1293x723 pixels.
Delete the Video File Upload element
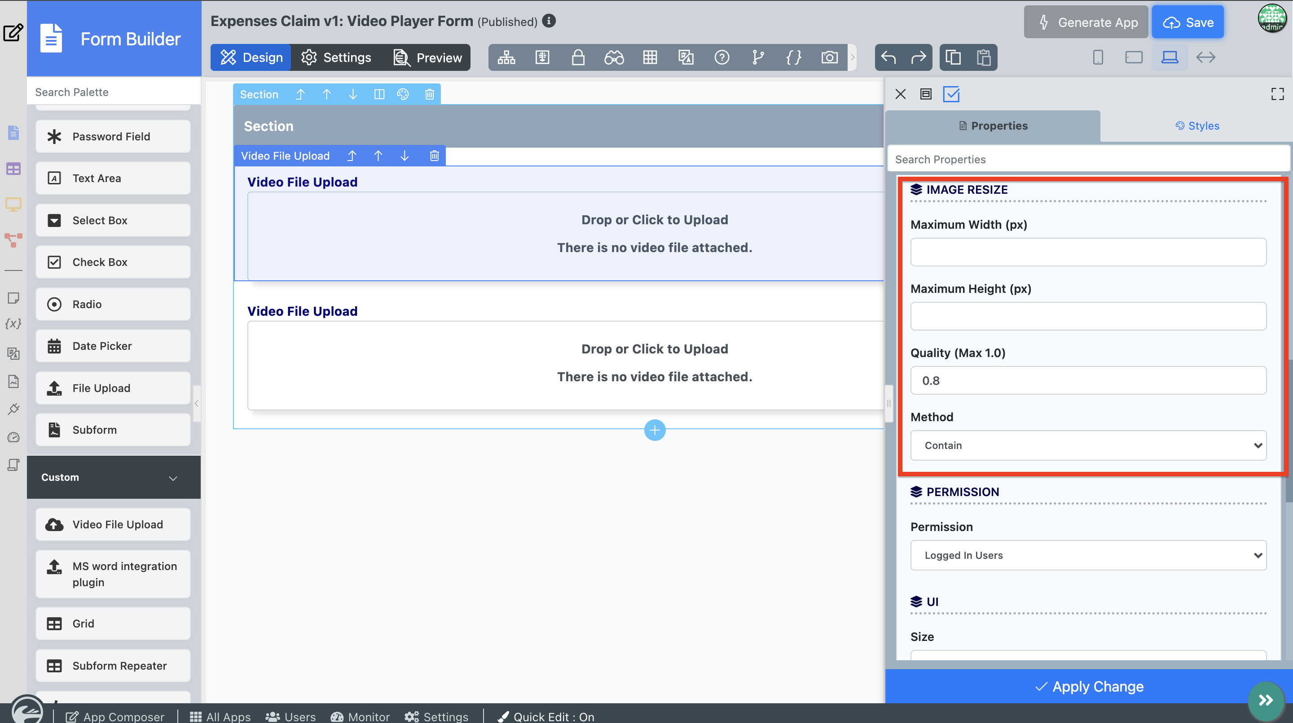(434, 156)
